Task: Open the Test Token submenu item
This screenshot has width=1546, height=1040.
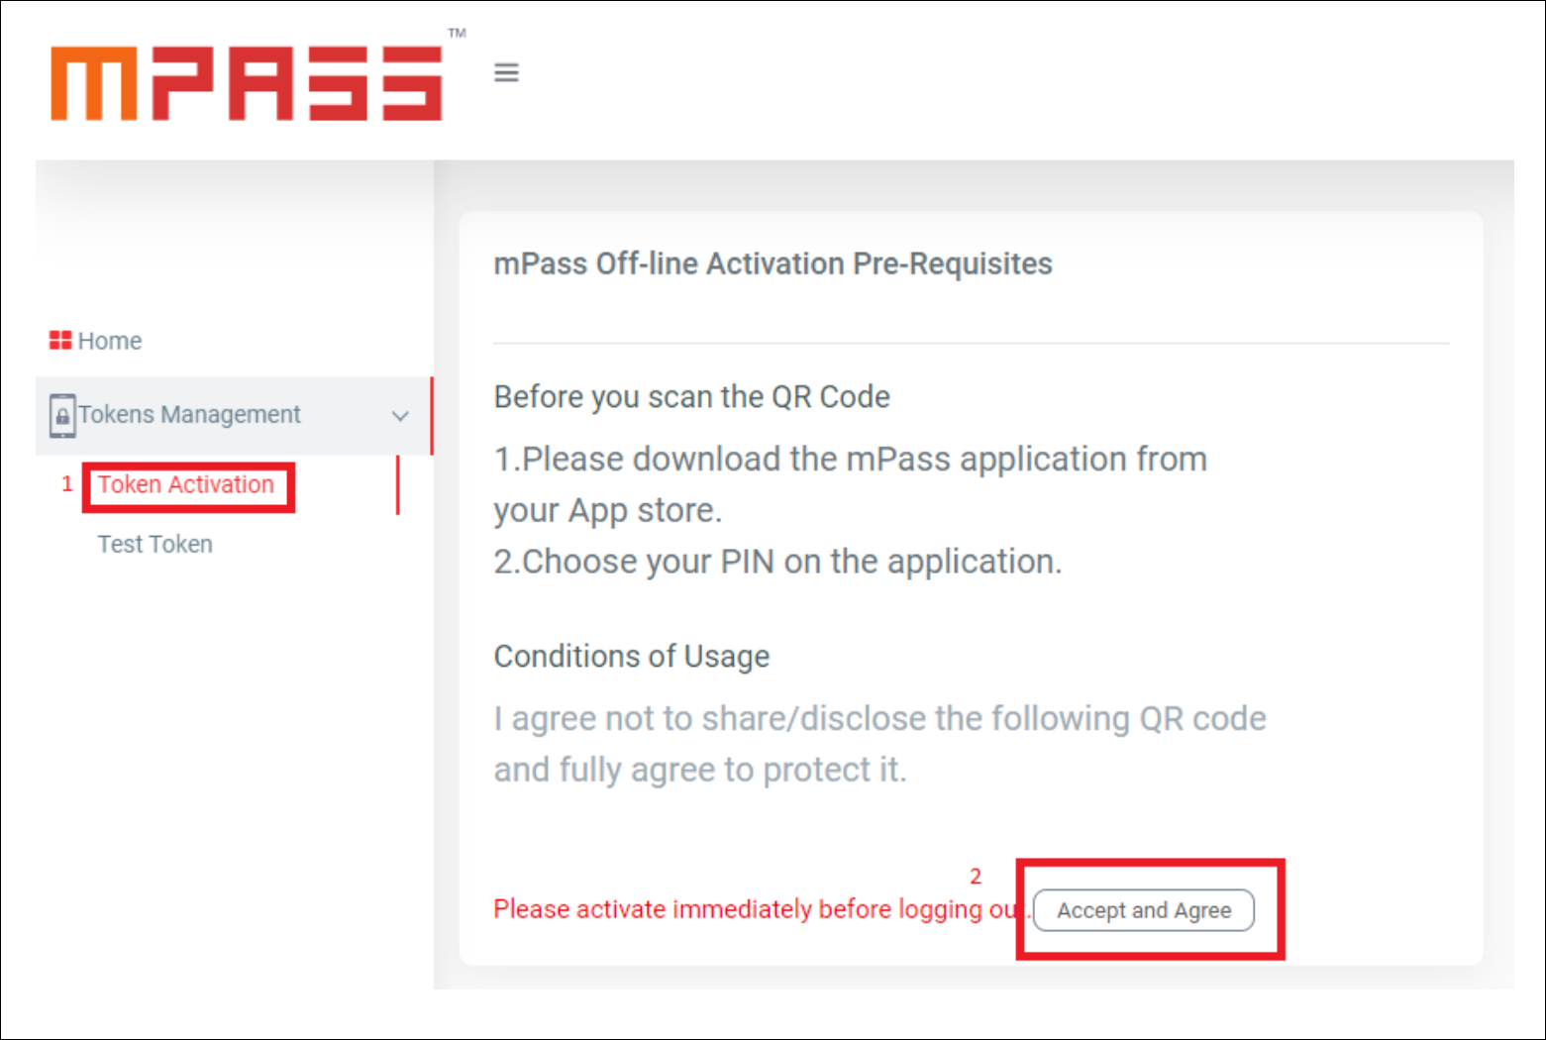Action: (155, 544)
